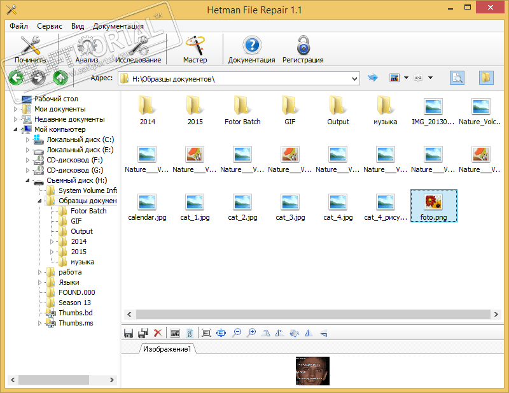Switch to binary 0110 hex view

click(x=190, y=333)
